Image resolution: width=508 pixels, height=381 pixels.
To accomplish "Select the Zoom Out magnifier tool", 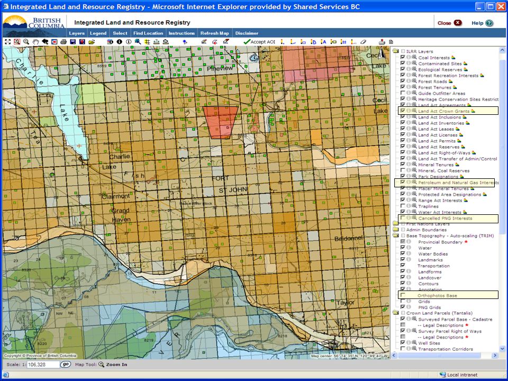I will tap(26, 42).
